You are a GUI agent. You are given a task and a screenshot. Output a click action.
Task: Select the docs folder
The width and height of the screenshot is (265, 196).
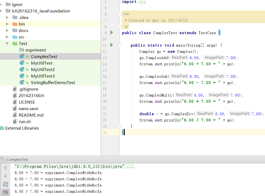pos(23,31)
